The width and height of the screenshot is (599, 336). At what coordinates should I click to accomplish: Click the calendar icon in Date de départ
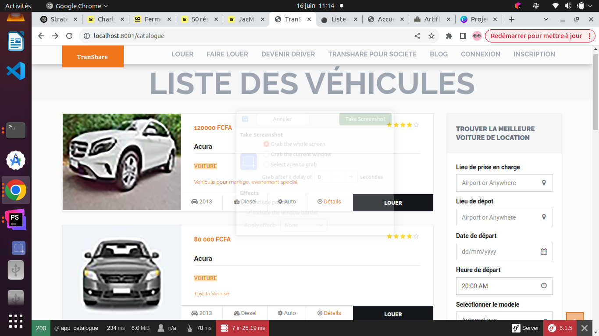point(544,252)
